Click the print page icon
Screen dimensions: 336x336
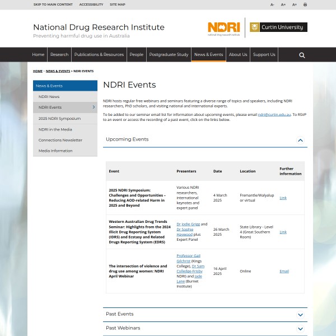click(x=305, y=4)
